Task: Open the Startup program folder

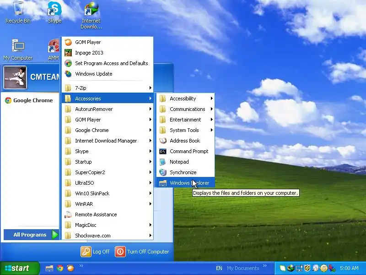Action: tap(108, 162)
